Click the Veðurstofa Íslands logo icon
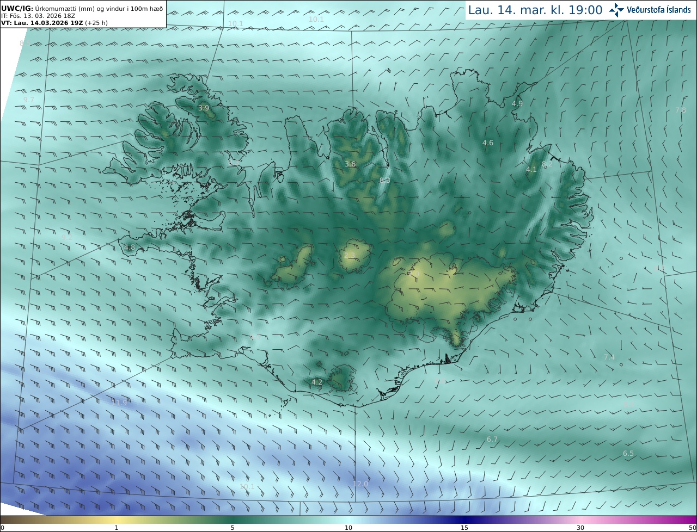The width and height of the screenshot is (697, 532). (x=616, y=10)
